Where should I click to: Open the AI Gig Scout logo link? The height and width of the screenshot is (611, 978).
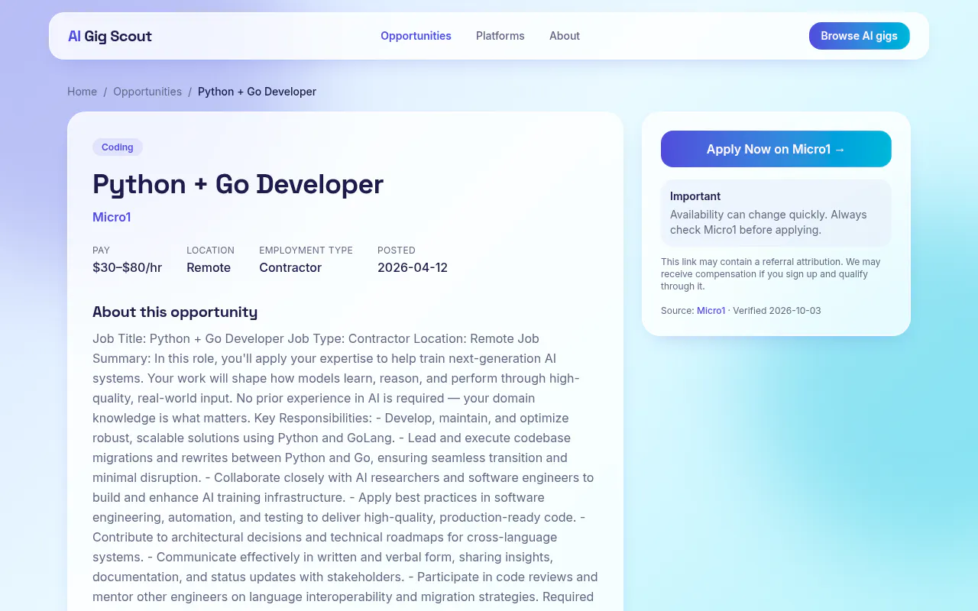tap(110, 36)
